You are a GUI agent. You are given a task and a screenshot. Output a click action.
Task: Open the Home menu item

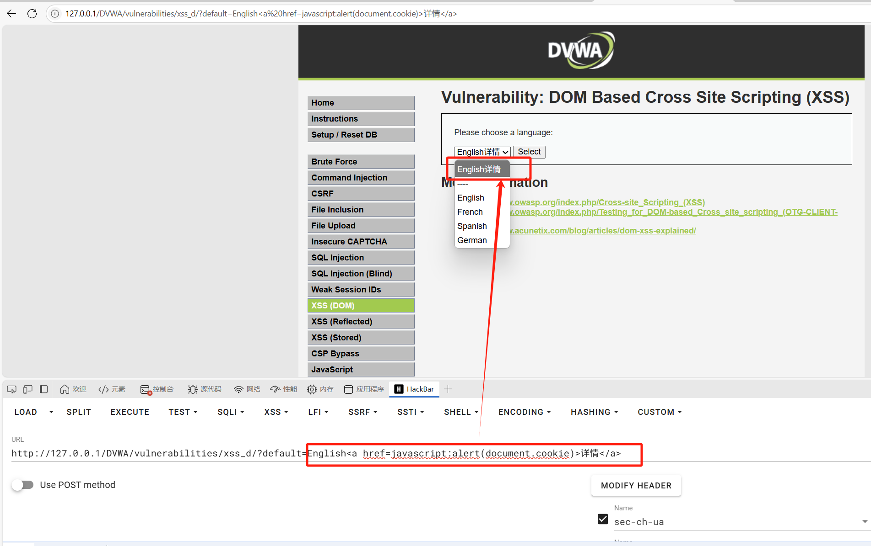tap(361, 103)
